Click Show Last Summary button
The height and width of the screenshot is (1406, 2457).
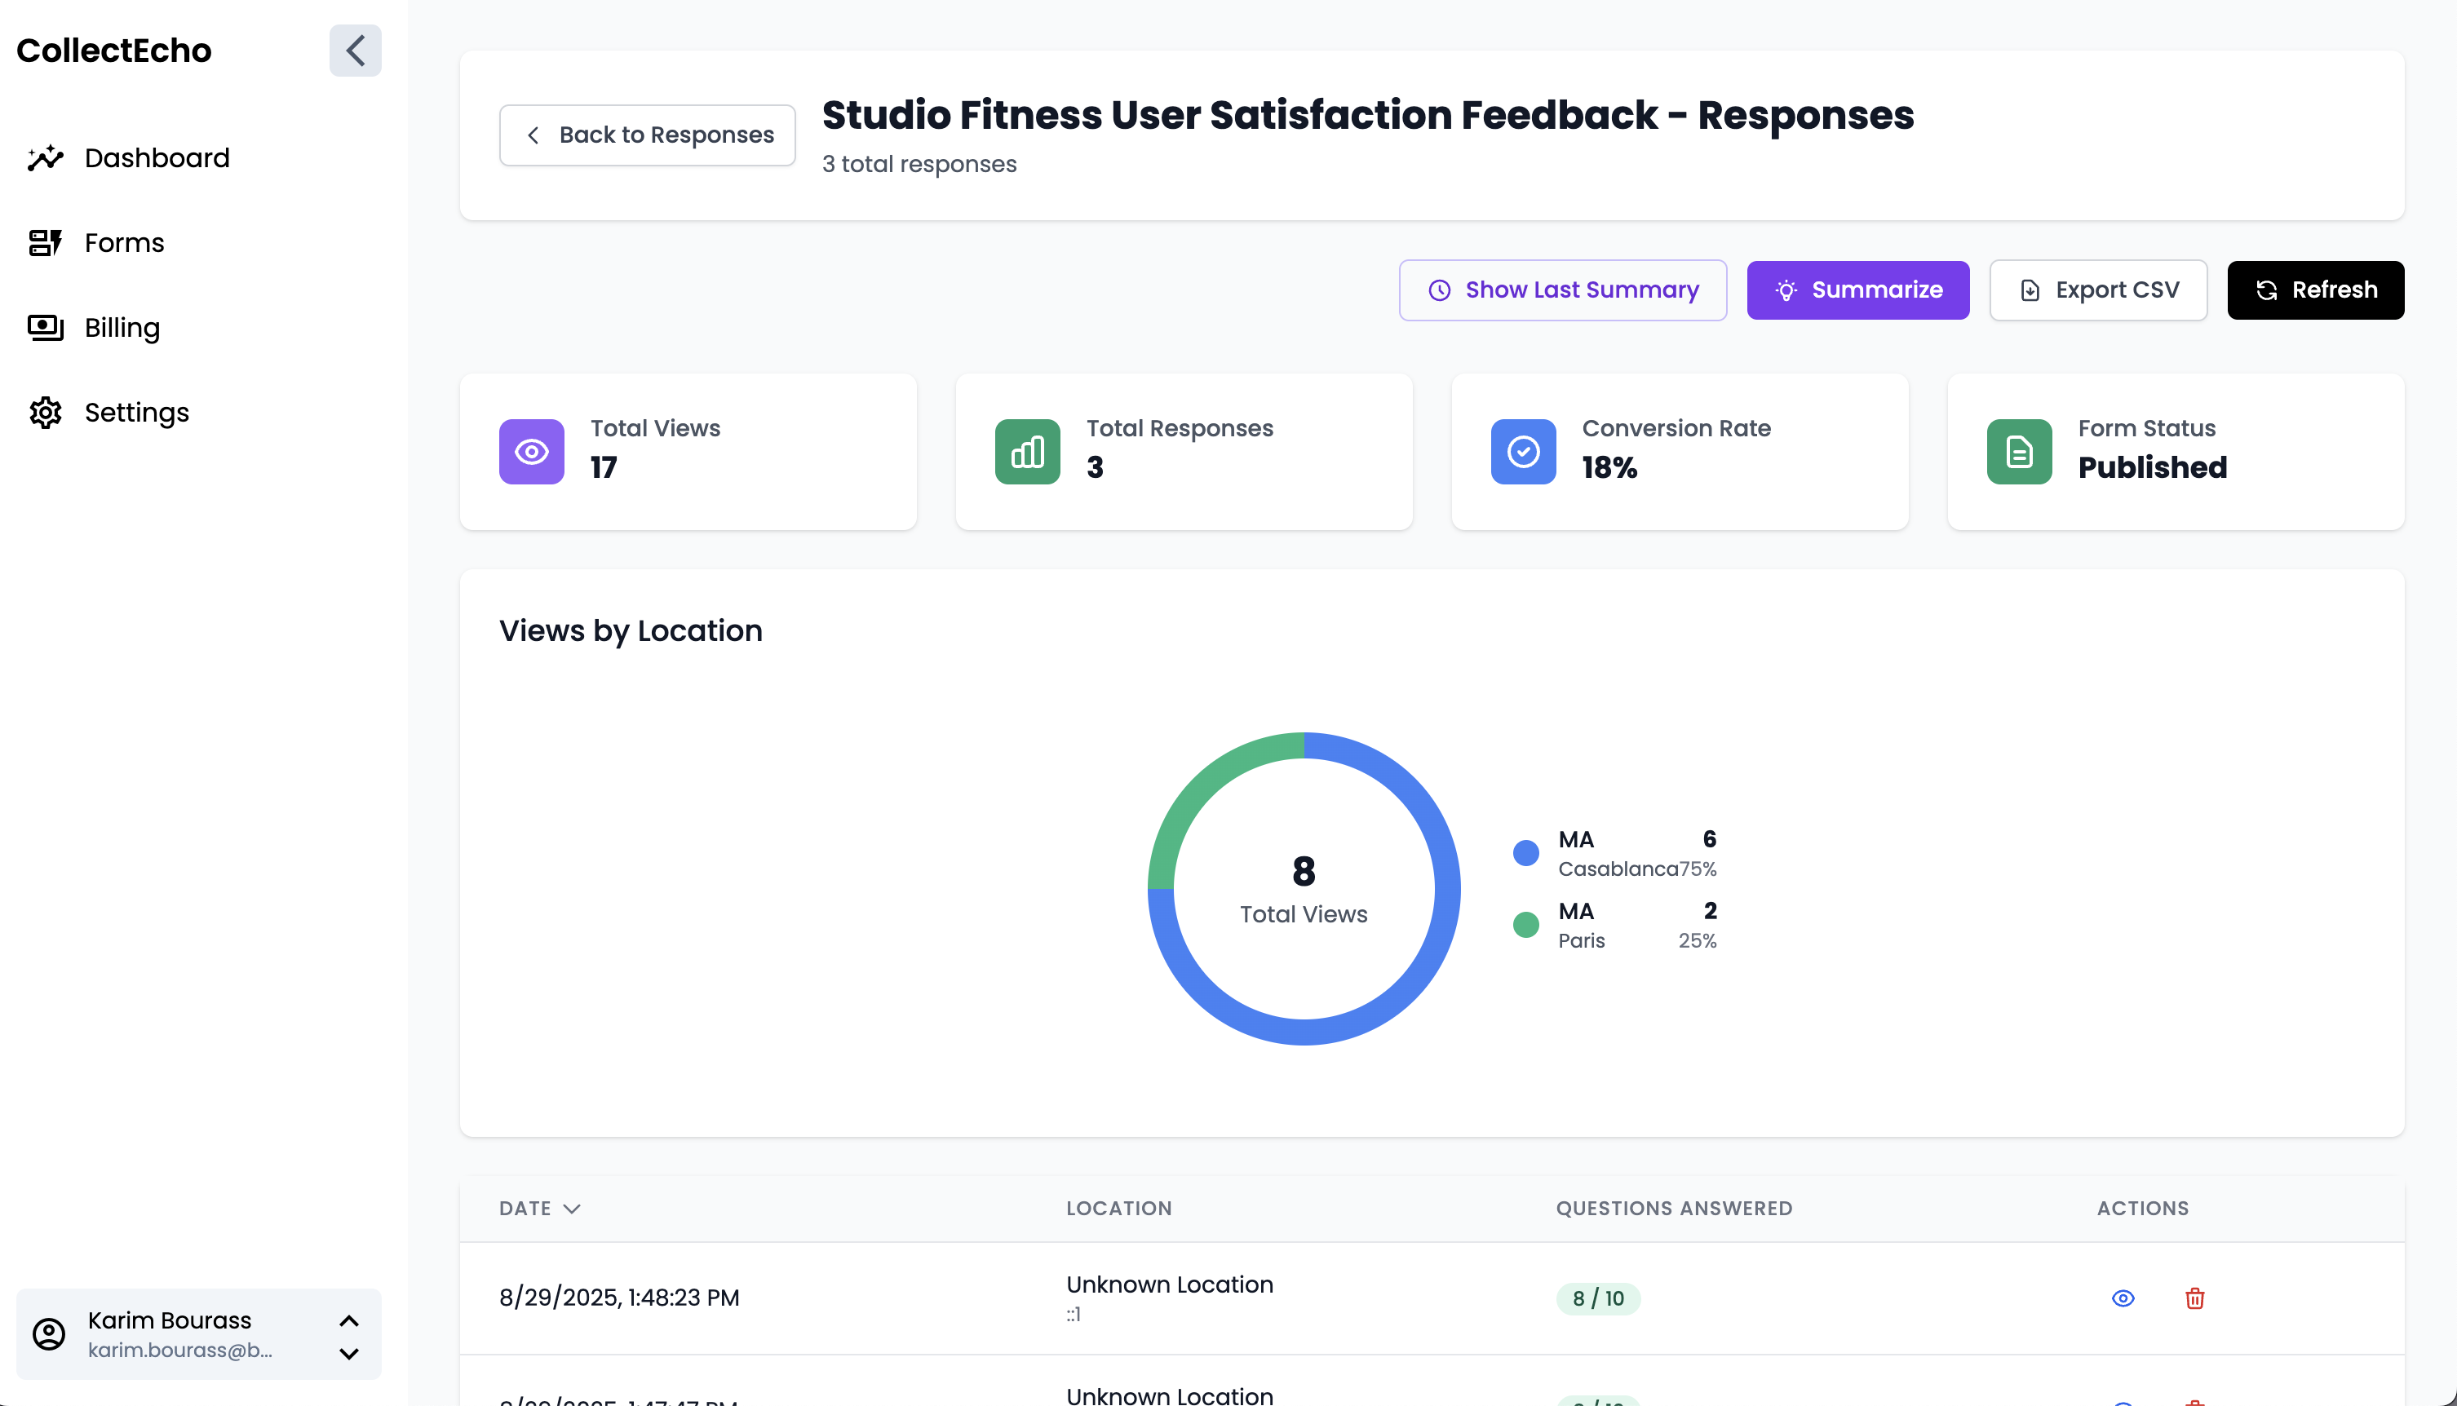coord(1563,290)
